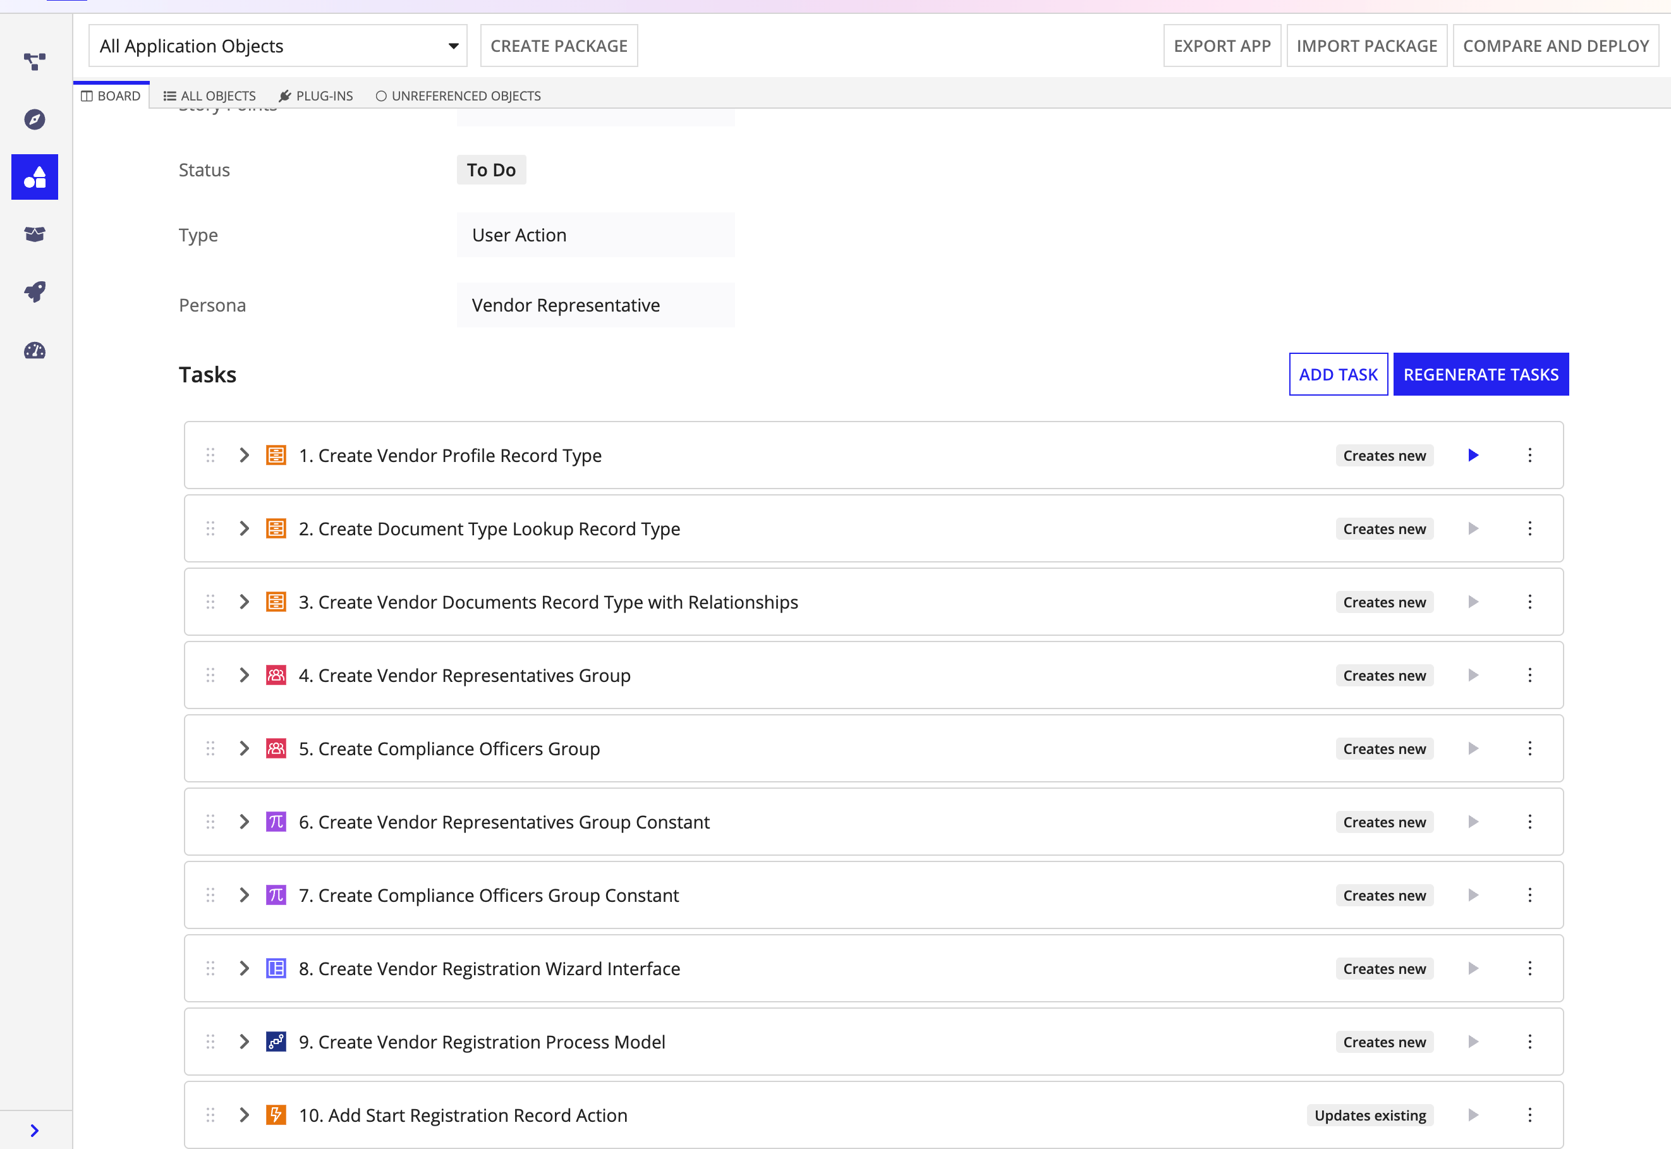Open the process flow icon in sidebar
Image resolution: width=1671 pixels, height=1149 pixels.
[35, 62]
